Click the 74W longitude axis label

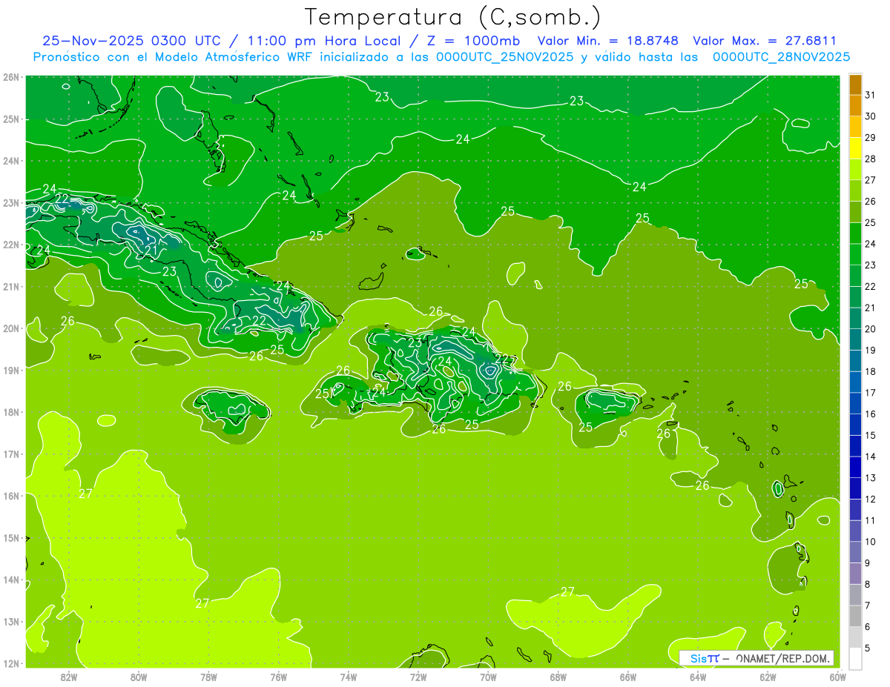[x=349, y=677]
